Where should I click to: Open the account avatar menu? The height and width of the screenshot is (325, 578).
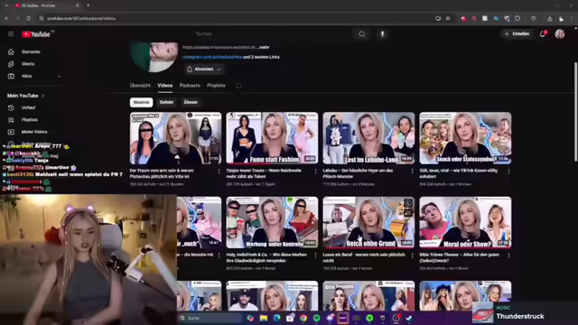(560, 34)
